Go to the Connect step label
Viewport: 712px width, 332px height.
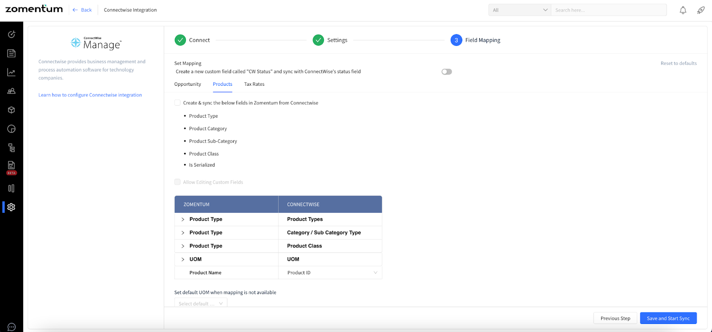199,40
